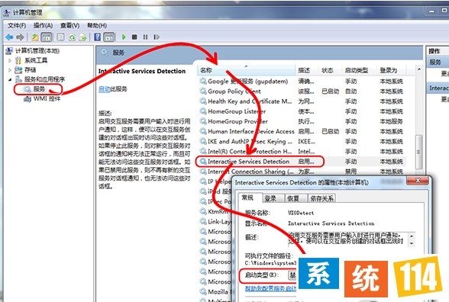Viewport: 449px width, 302px height.
Task: Sort by the 名称 column header
Action: (x=246, y=70)
